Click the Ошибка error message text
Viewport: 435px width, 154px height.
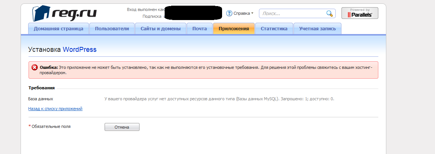coord(205,70)
